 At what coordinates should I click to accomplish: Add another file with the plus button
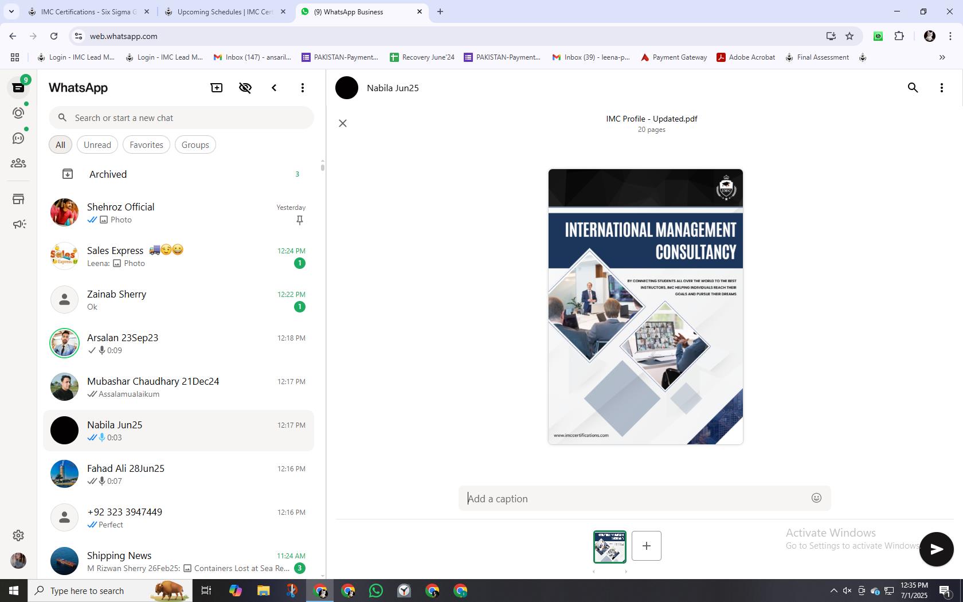pos(647,546)
